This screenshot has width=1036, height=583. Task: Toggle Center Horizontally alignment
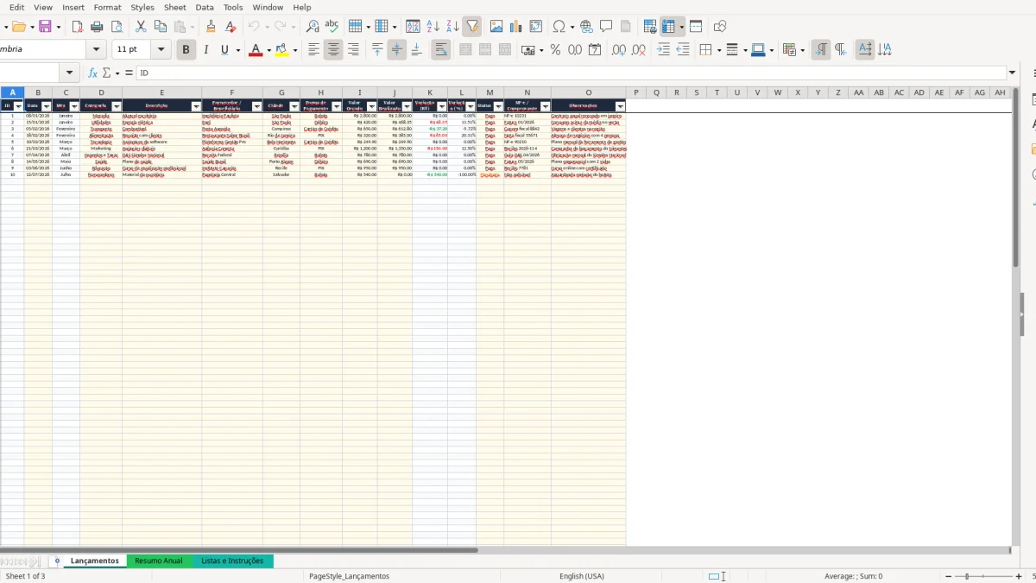coord(333,50)
